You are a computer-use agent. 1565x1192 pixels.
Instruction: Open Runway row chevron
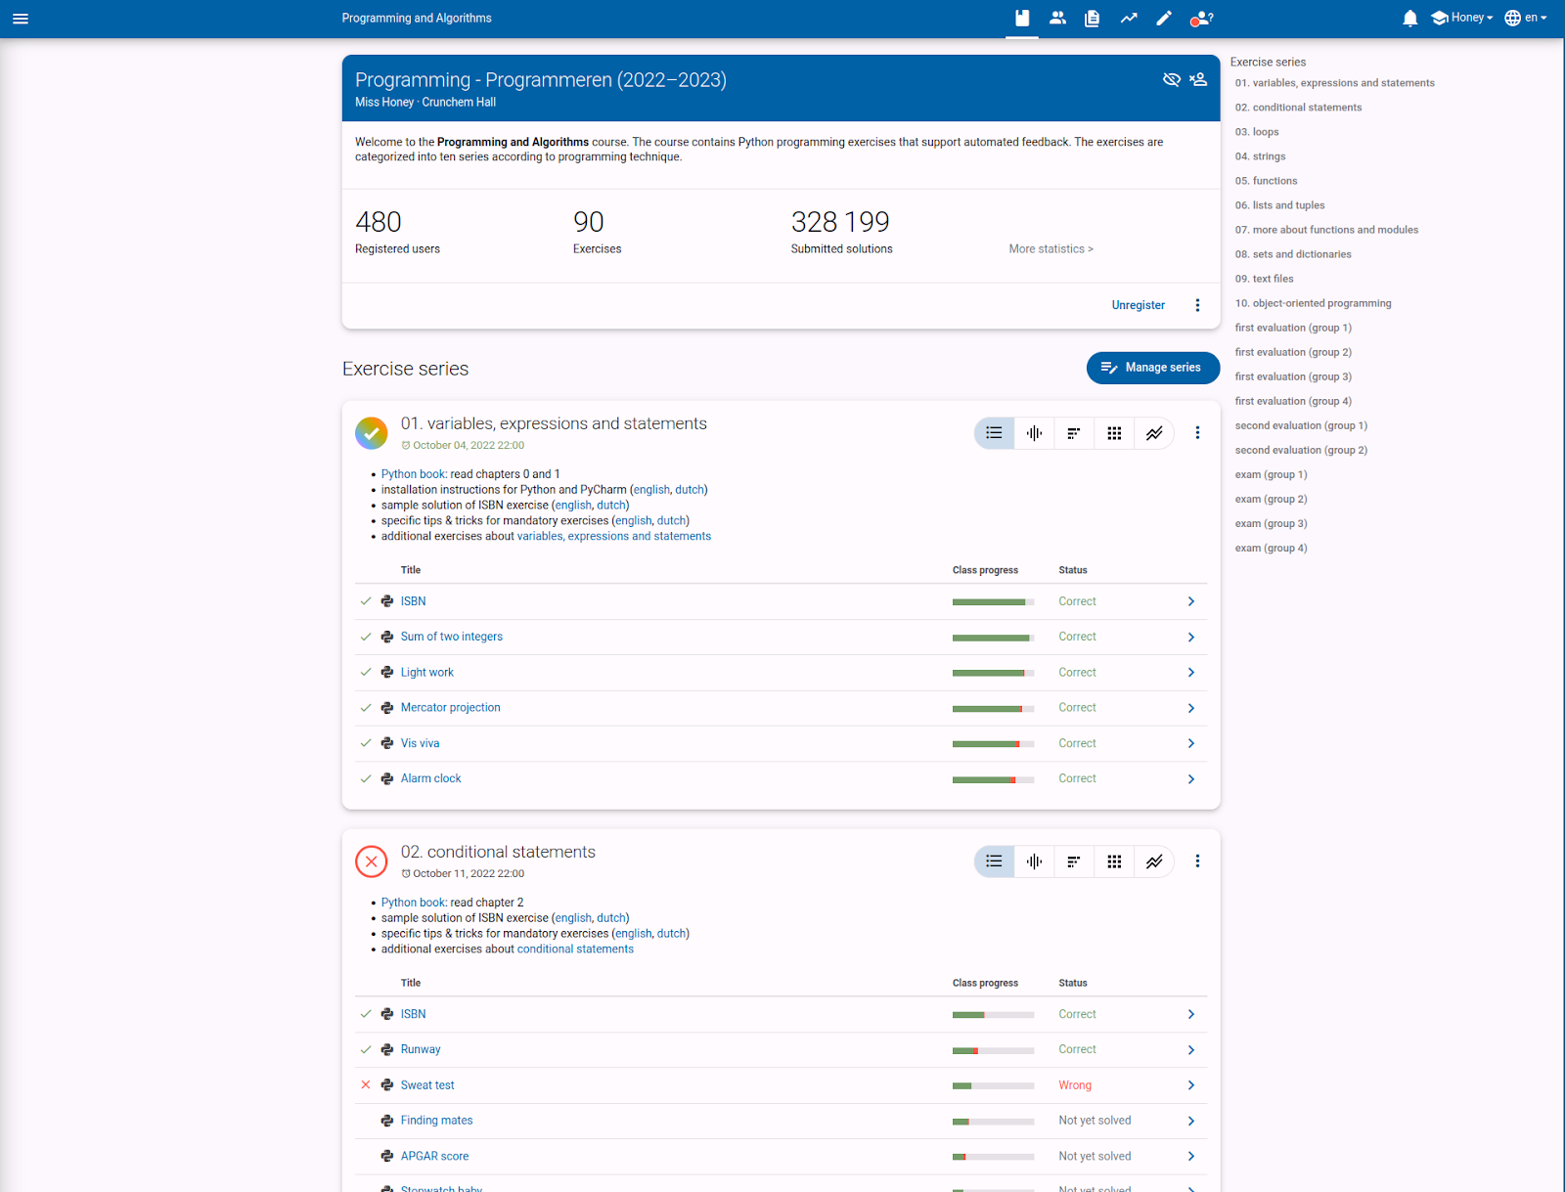point(1191,1050)
